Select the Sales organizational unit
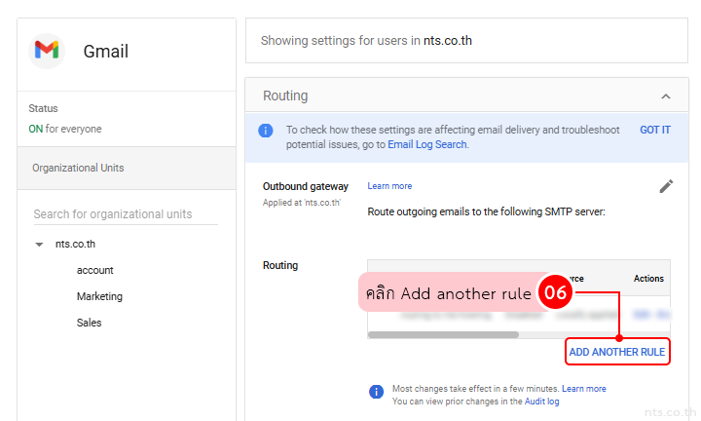Screen dimensions: 701x421 pos(89,323)
